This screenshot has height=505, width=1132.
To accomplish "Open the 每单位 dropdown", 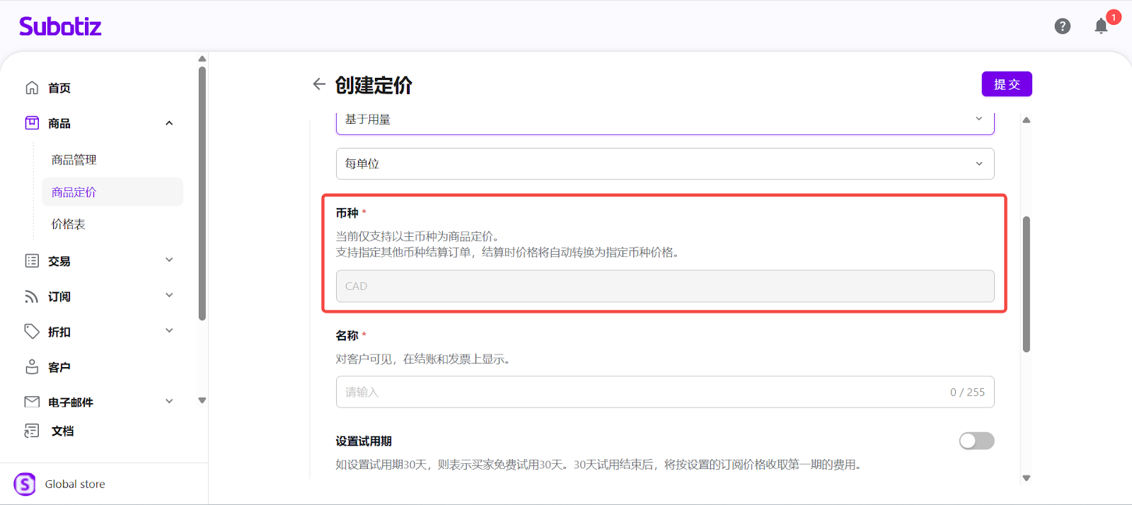I will (664, 163).
